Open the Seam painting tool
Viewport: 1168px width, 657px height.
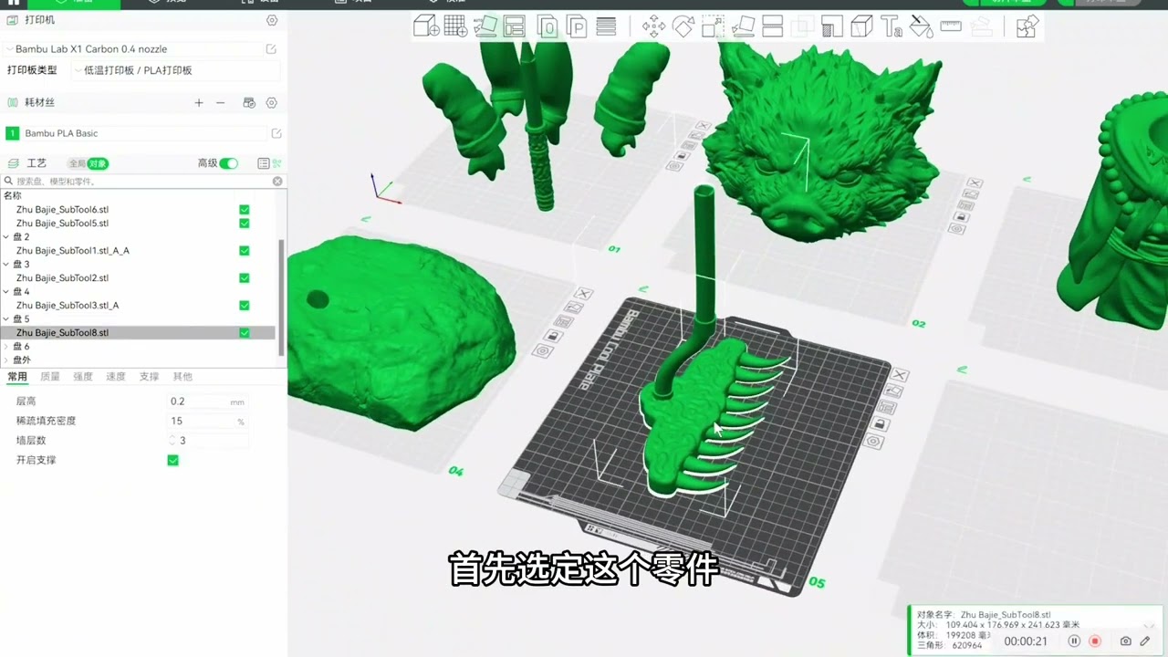(861, 26)
